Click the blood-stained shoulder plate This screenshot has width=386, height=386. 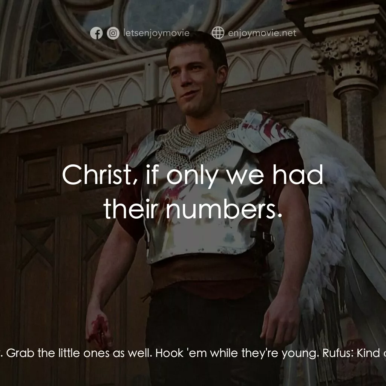point(261,130)
